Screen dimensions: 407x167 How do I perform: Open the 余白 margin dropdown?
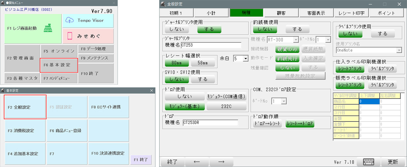pos(245,59)
